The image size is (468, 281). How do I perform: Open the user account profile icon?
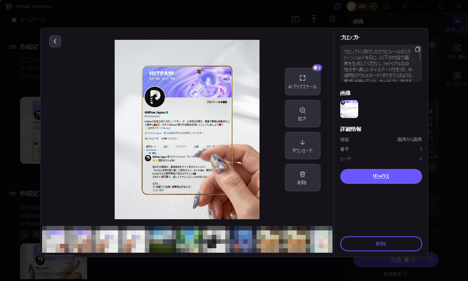point(387,6)
